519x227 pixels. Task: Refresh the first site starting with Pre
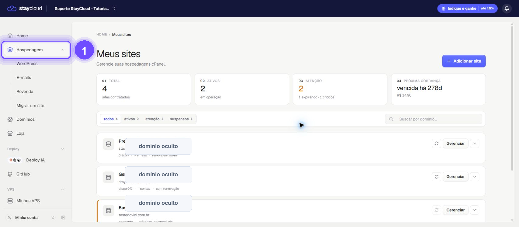click(x=437, y=144)
